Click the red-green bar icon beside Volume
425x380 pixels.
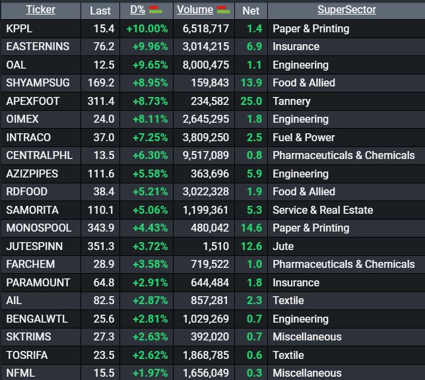point(224,9)
